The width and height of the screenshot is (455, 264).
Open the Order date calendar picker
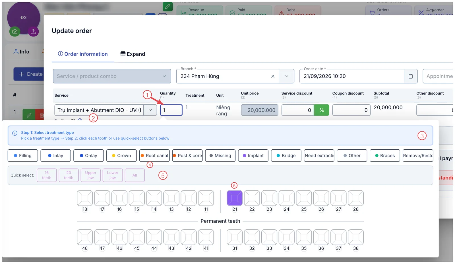pos(411,76)
